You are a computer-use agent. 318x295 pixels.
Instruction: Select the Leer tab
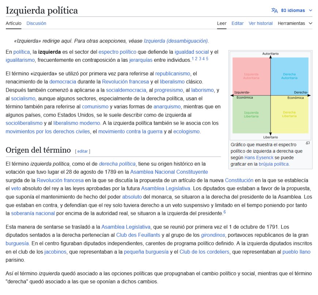[222, 23]
